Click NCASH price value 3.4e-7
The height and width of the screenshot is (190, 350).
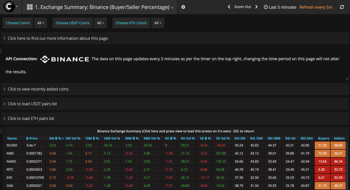click(x=32, y=145)
